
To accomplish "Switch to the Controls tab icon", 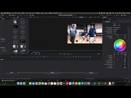I will pos(115,24).
